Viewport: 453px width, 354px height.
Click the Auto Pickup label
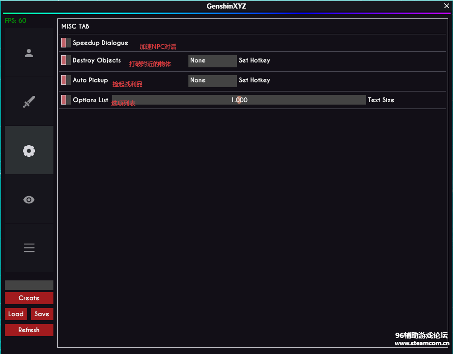90,80
